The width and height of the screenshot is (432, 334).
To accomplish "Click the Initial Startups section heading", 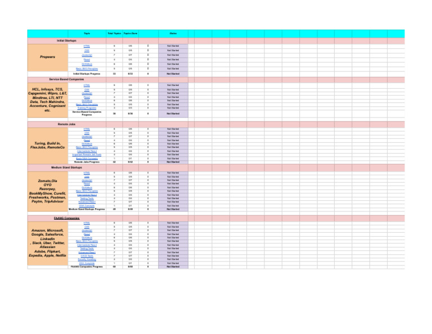I will coord(67,40).
